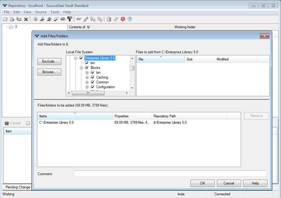The width and height of the screenshot is (281, 198).
Task: Click the Exclude... button
Action: pos(49,61)
